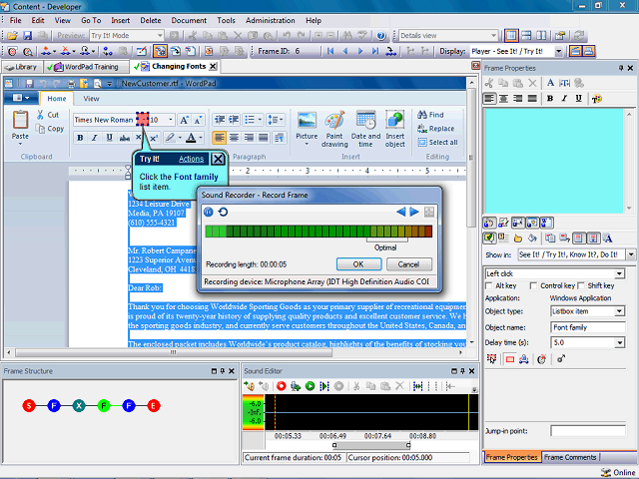639x479 pixels.
Task: Click Replace in the WordPad Editing group
Action: click(435, 129)
